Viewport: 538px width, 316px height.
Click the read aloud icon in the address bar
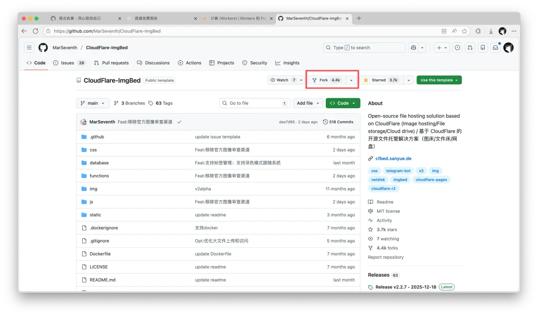tap(454, 31)
